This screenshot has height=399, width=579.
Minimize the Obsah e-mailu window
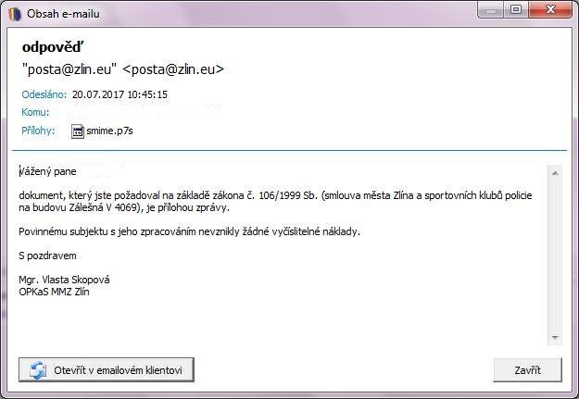click(491, 10)
